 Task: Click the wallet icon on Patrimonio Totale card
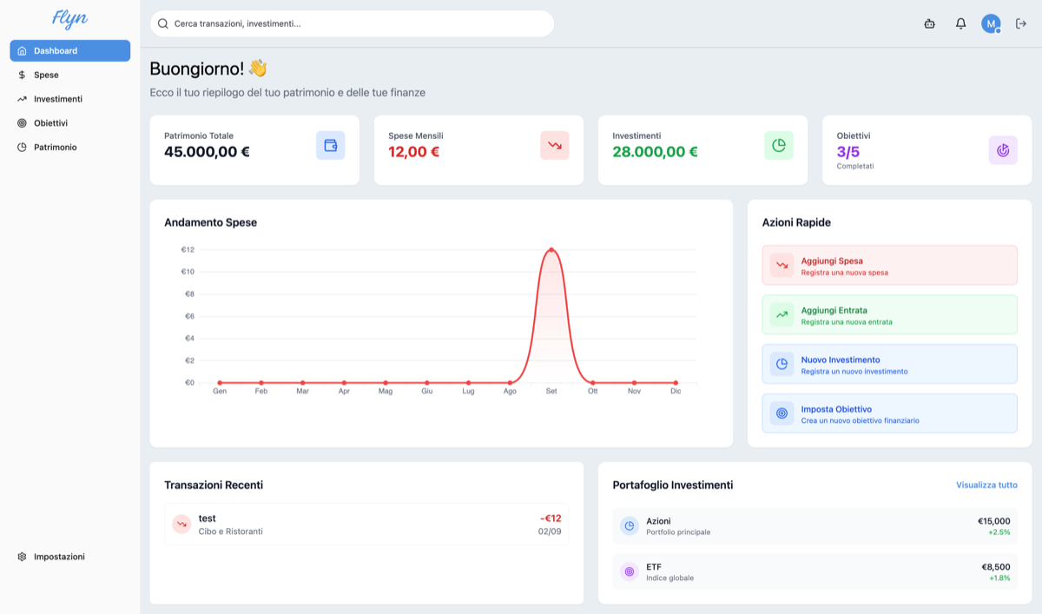(x=330, y=146)
